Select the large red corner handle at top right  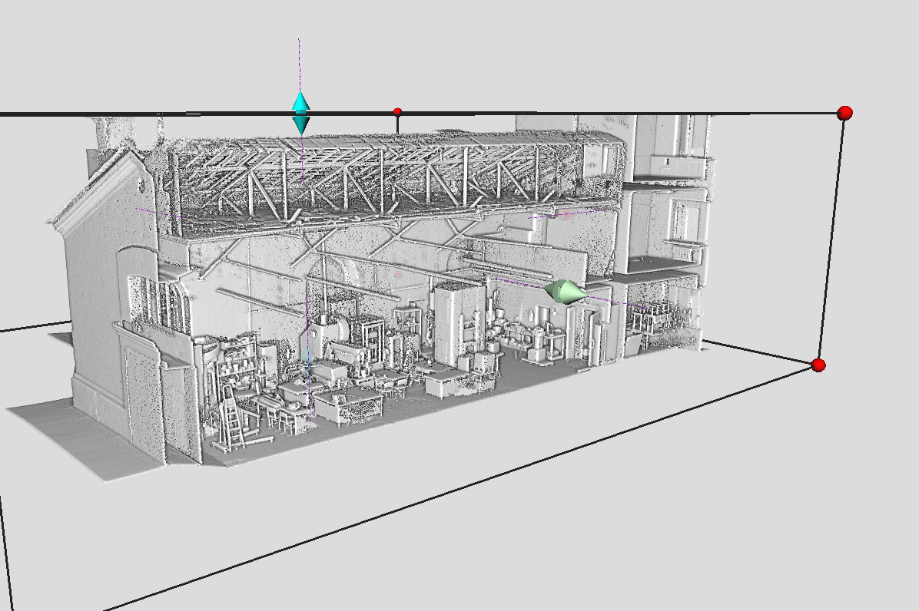(844, 113)
